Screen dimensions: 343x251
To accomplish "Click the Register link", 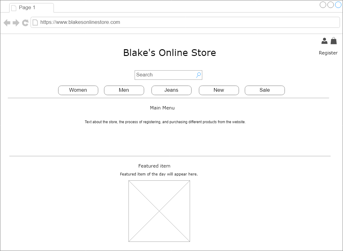I will pos(328,53).
